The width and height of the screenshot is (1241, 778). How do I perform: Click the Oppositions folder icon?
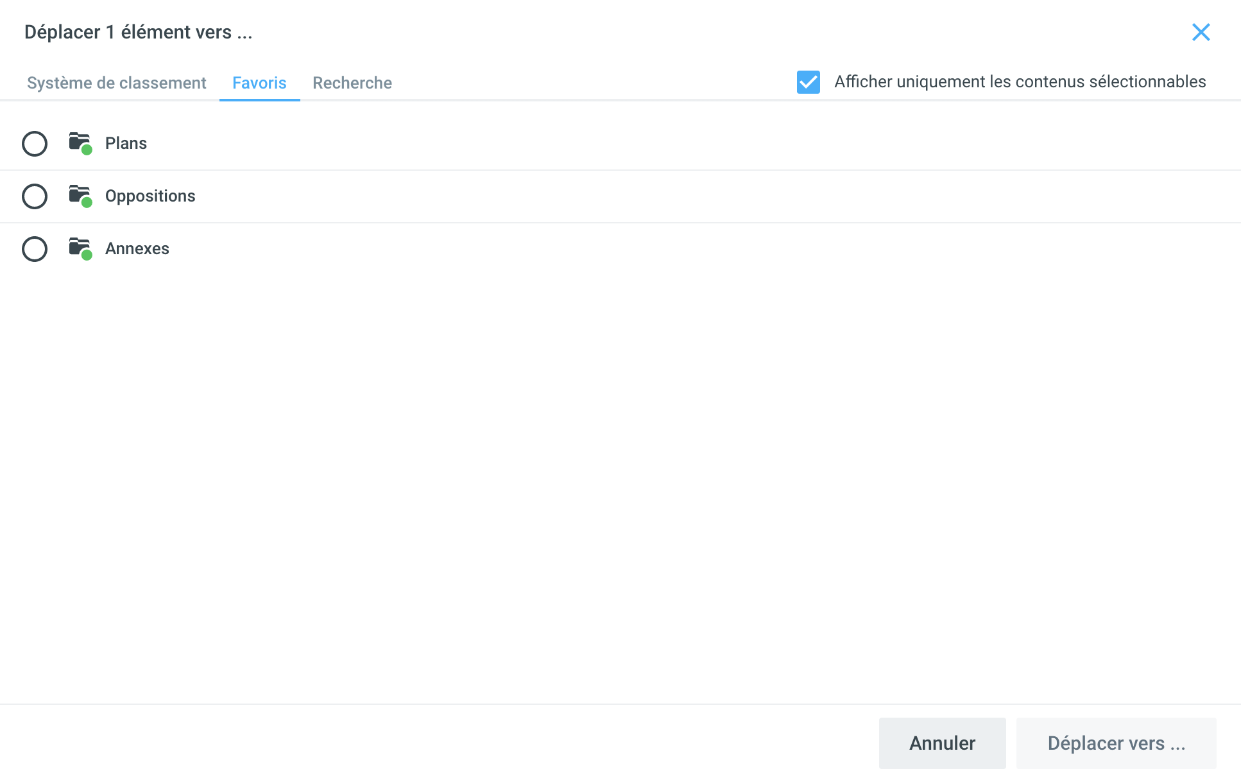(x=79, y=193)
